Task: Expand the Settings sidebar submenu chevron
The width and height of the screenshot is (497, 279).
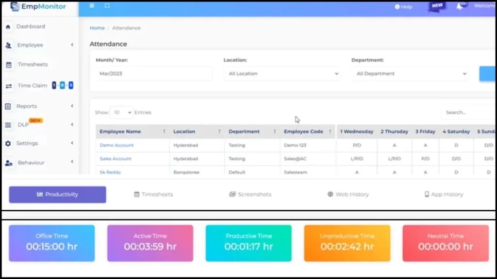Action: (x=72, y=143)
